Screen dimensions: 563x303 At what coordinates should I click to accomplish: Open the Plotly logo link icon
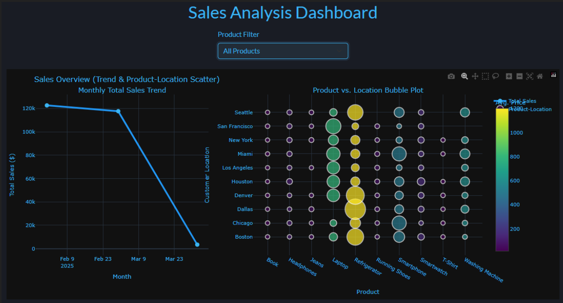[554, 75]
